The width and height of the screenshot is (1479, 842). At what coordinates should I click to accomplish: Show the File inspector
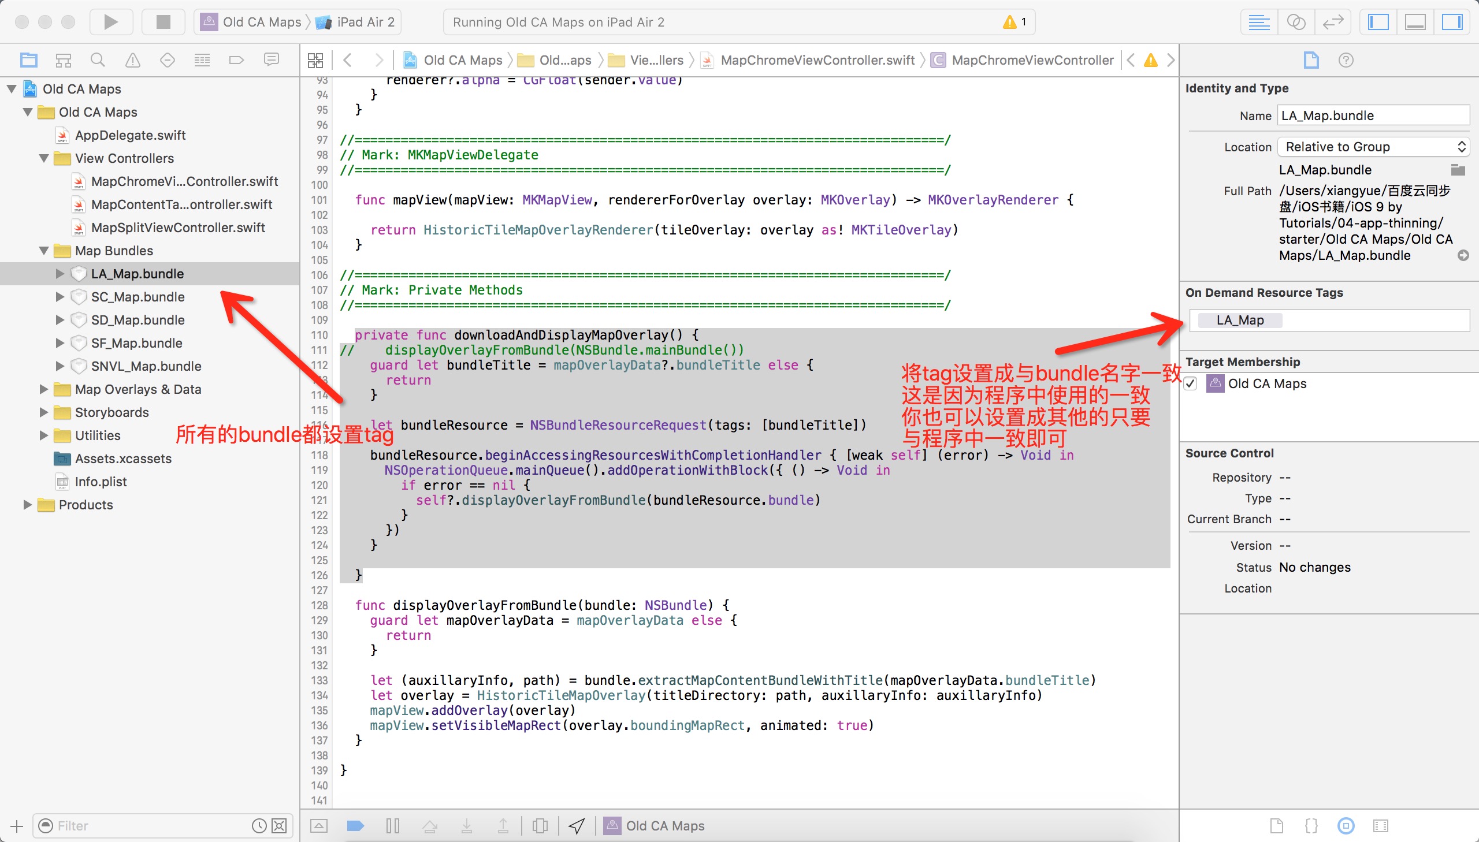click(x=1311, y=60)
